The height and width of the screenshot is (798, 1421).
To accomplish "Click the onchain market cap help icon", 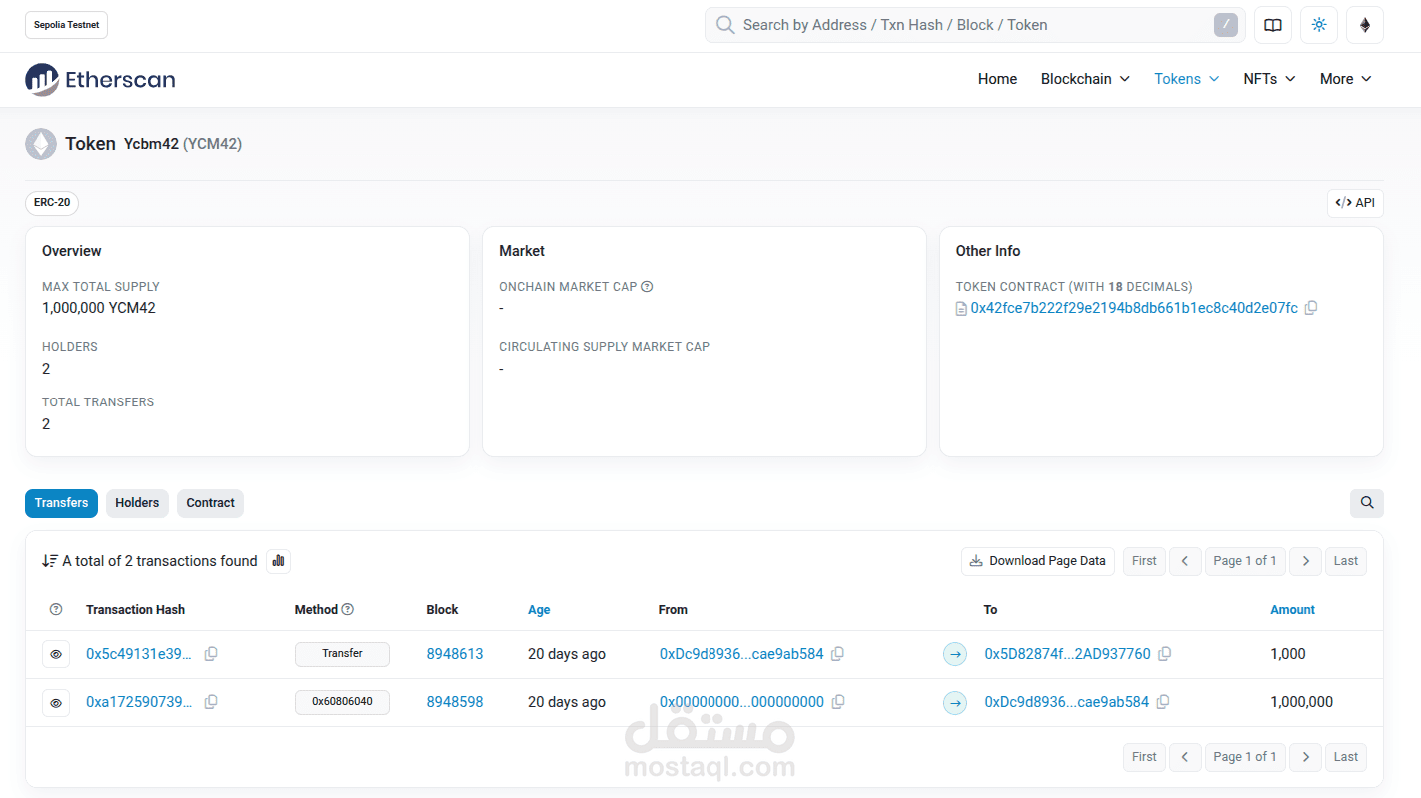I will click(647, 287).
